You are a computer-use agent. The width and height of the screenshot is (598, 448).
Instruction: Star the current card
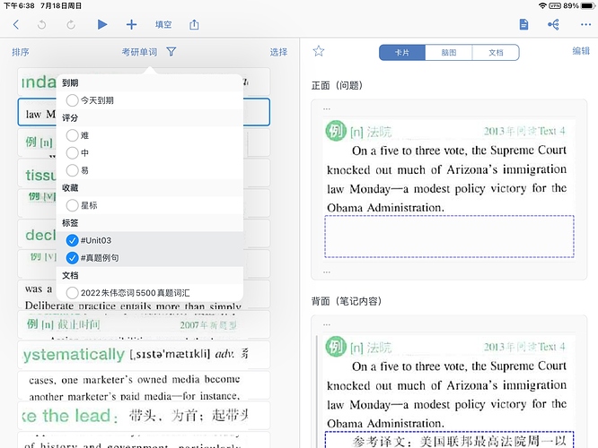pos(319,51)
